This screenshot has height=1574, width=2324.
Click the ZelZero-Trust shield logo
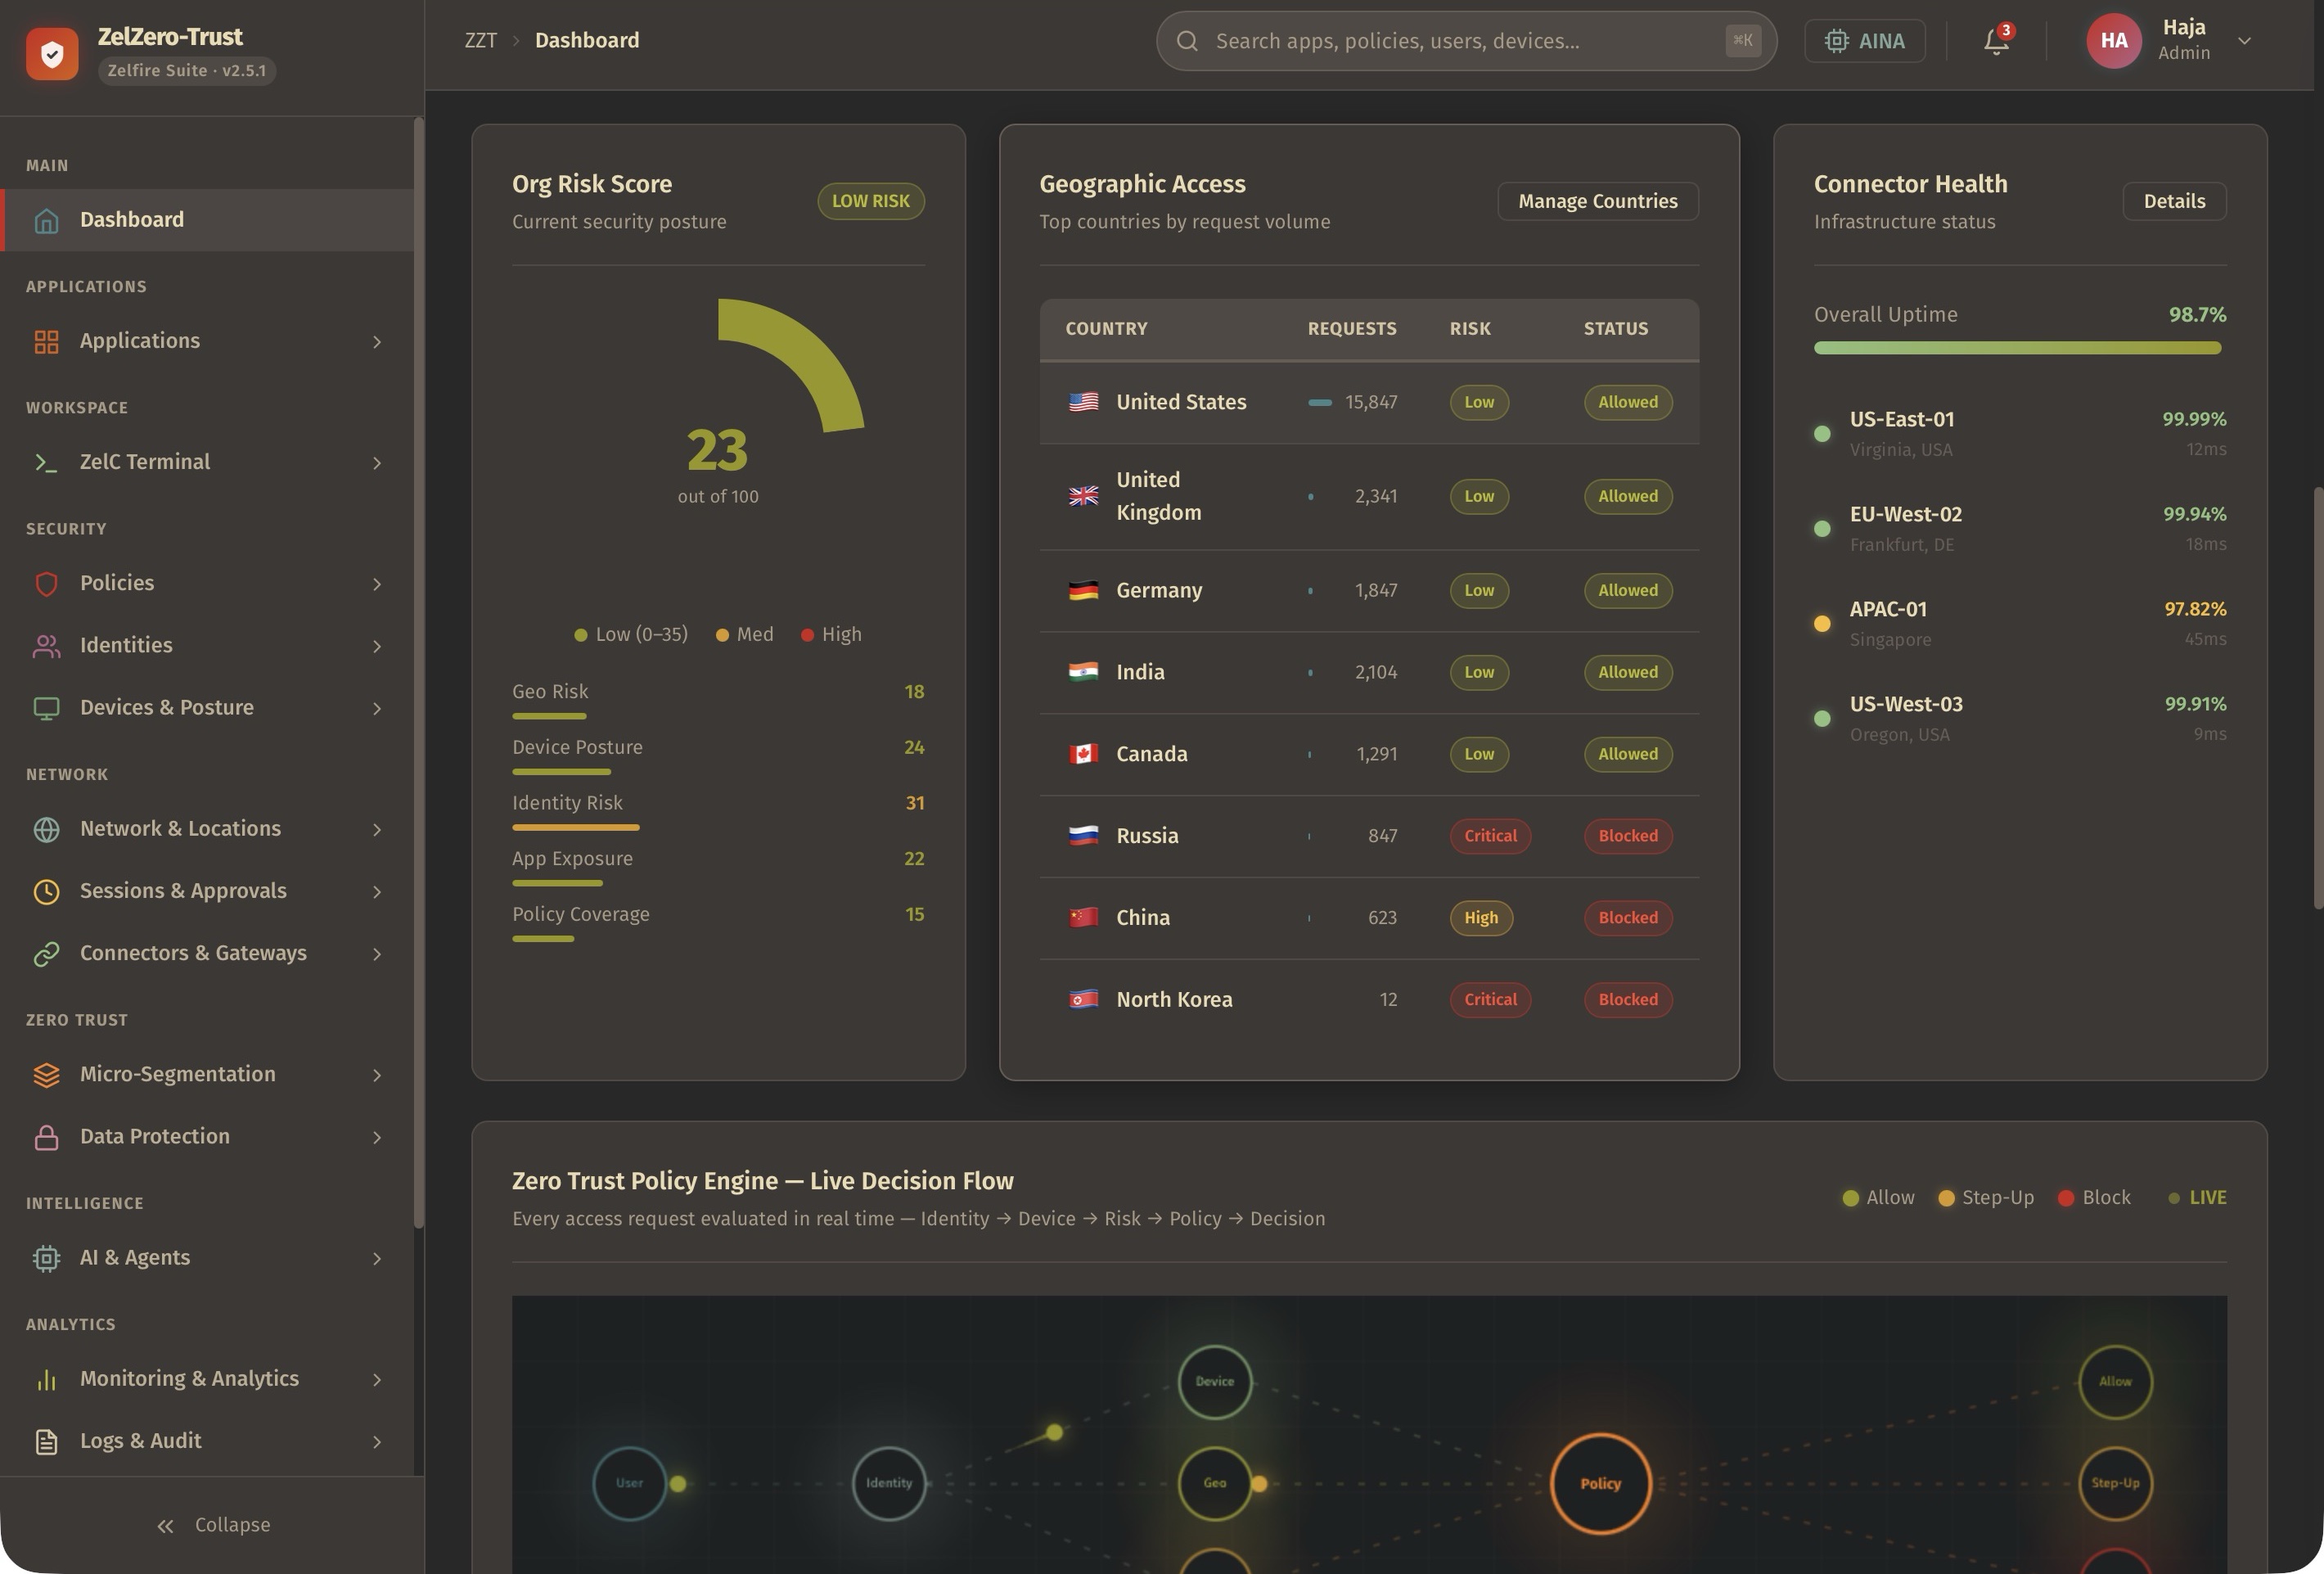pyautogui.click(x=52, y=53)
